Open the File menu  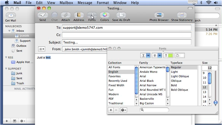(x=29, y=2)
